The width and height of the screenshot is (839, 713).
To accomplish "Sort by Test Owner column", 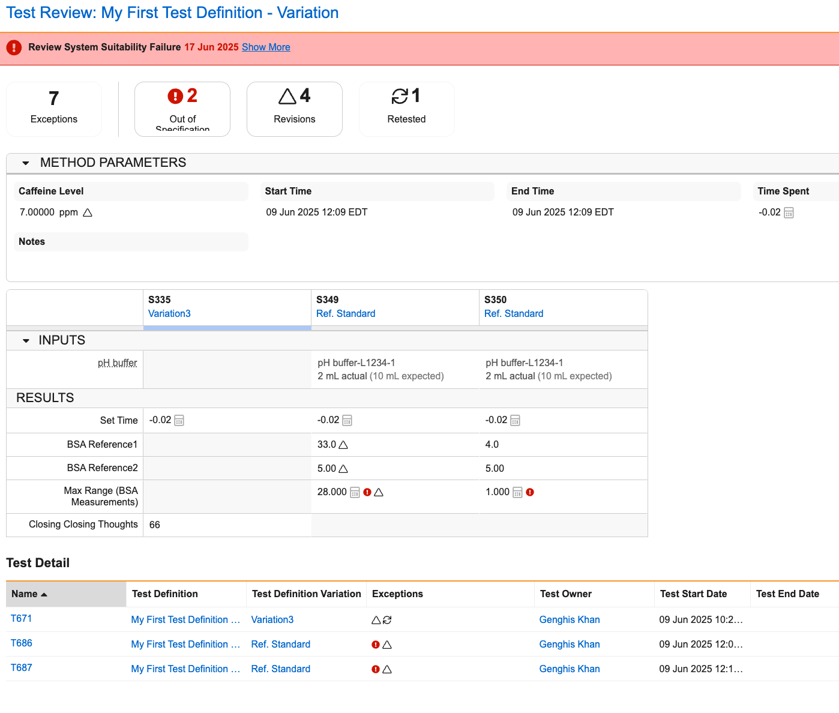I will click(x=594, y=594).
